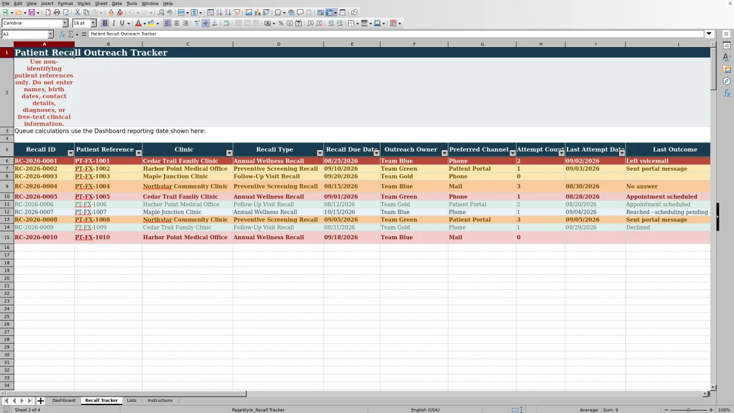The width and height of the screenshot is (734, 413).
Task: Click the formula input line
Action: 396,34
